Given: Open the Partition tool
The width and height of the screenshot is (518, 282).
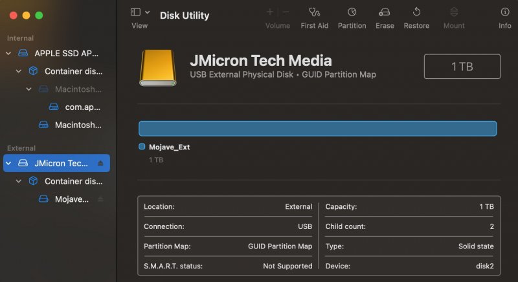Looking at the screenshot, I should [352, 12].
